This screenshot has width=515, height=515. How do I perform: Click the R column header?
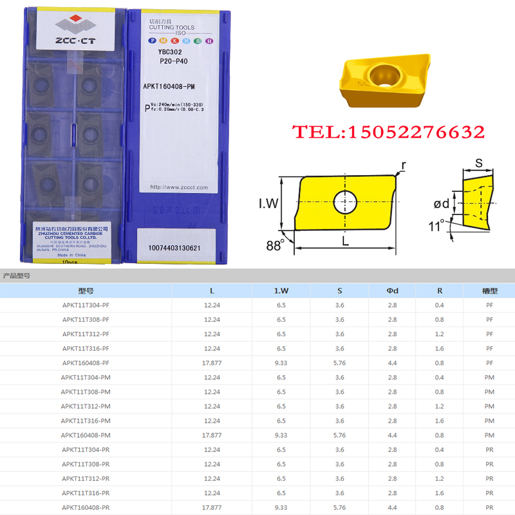click(x=440, y=291)
